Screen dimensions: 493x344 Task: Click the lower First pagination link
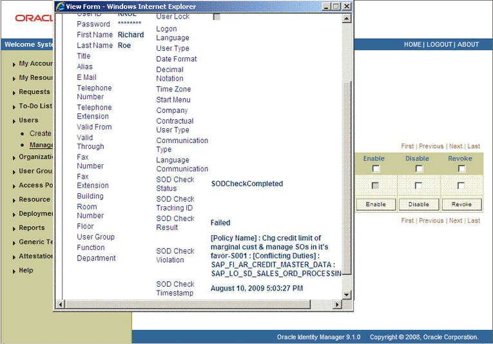point(407,220)
